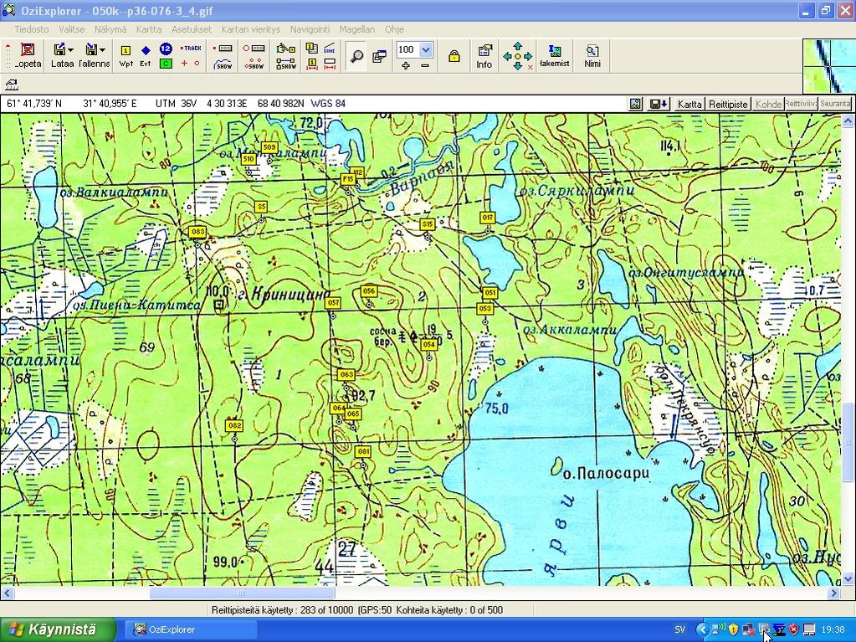
Task: Expand the Tallenna save dropdown
Action: coord(103,50)
